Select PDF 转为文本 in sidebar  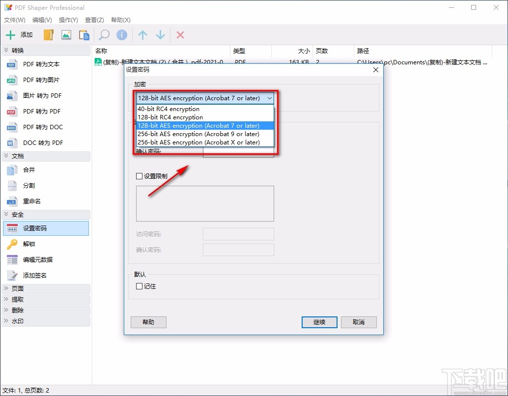coord(46,64)
